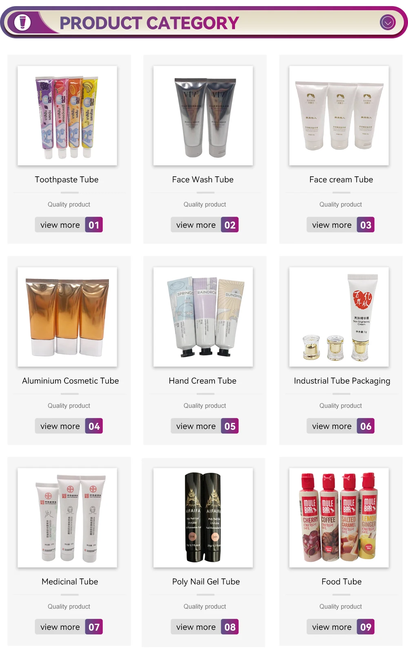This screenshot has width=408, height=656.
Task: Click the Poly Nail Gel Tube title
Action: click(x=206, y=582)
